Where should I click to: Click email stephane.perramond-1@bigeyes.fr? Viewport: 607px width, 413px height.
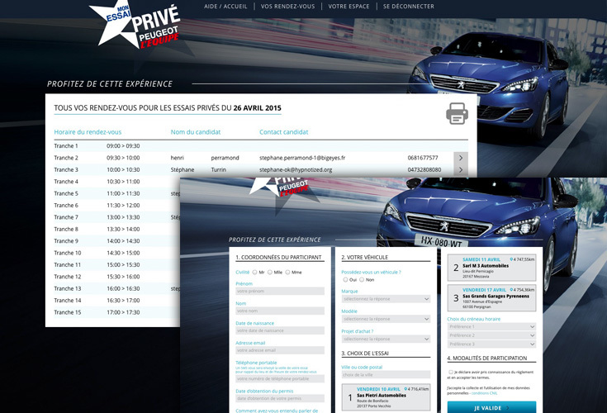point(302,158)
